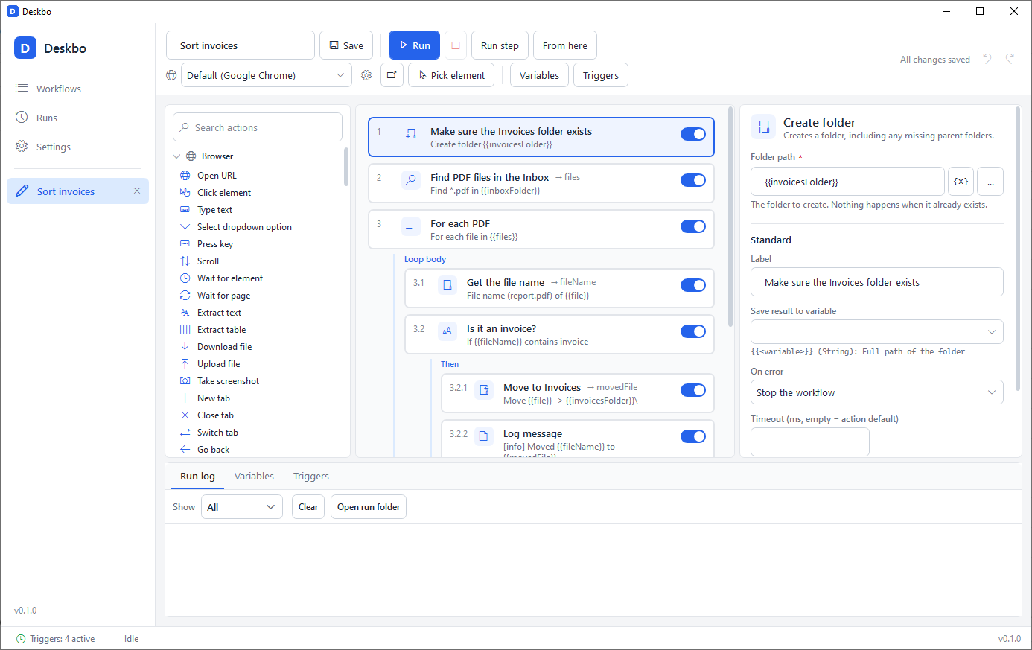Open the Show All log filter dropdown

(x=242, y=507)
